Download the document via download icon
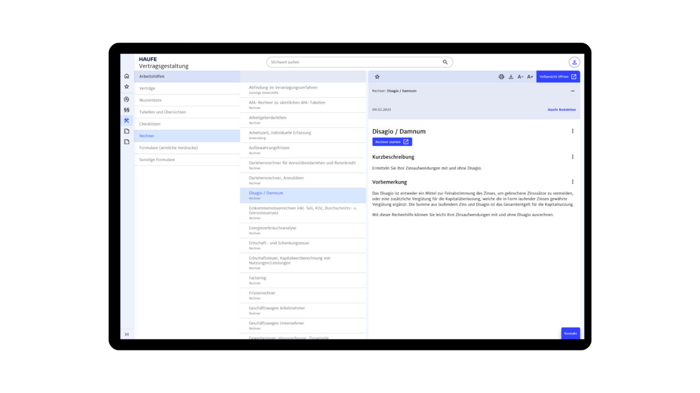The width and height of the screenshot is (700, 393). tap(511, 77)
